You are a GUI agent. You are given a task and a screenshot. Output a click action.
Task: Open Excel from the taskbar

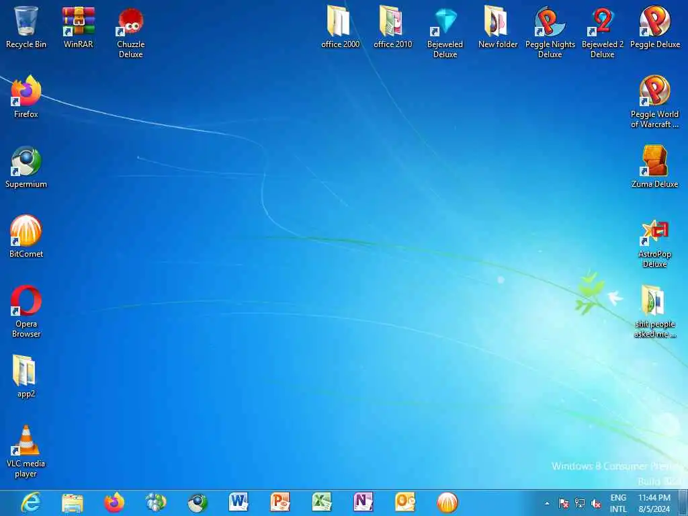click(x=322, y=503)
